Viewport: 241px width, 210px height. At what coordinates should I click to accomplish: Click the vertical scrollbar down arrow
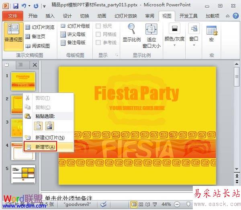[x=237, y=169]
